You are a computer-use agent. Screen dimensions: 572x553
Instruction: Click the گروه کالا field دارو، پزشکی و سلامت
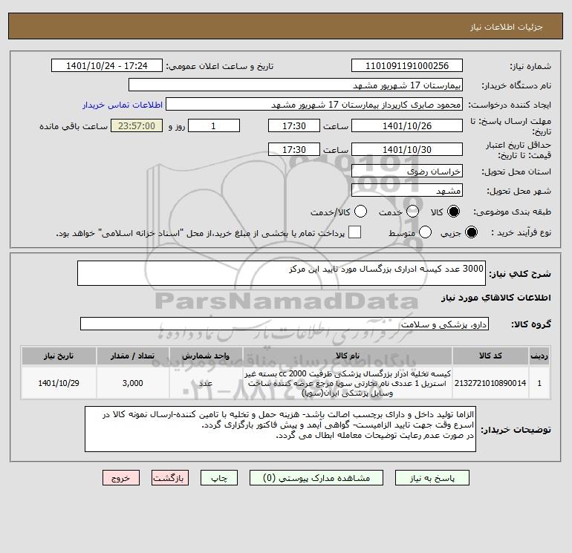(x=285, y=324)
